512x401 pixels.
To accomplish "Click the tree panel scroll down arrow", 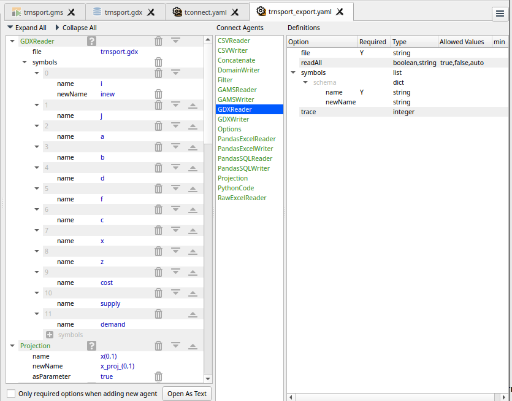I will (208, 379).
